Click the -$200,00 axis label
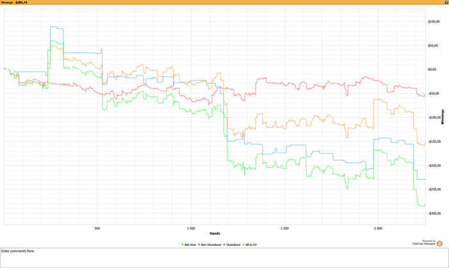The height and width of the screenshot is (268, 449). [x=434, y=165]
